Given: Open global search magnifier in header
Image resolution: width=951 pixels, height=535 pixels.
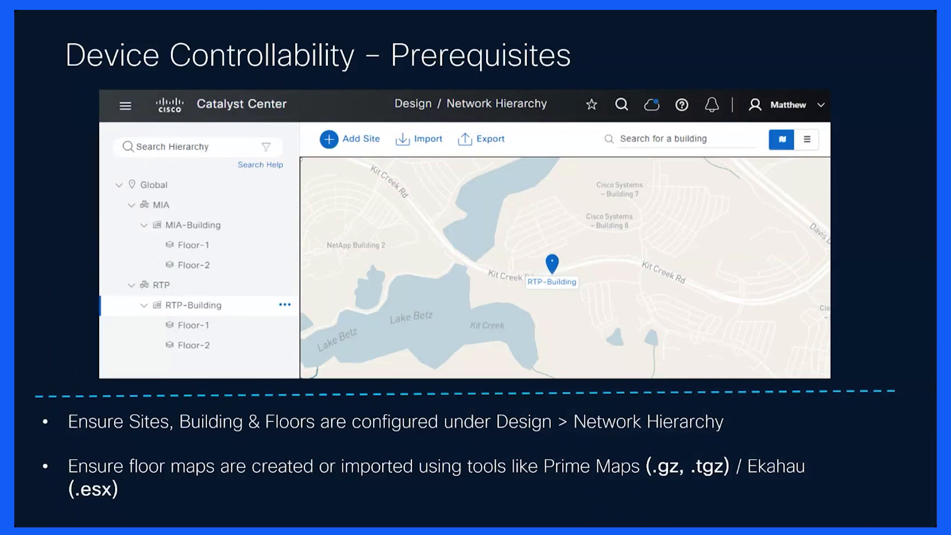Looking at the screenshot, I should point(622,105).
